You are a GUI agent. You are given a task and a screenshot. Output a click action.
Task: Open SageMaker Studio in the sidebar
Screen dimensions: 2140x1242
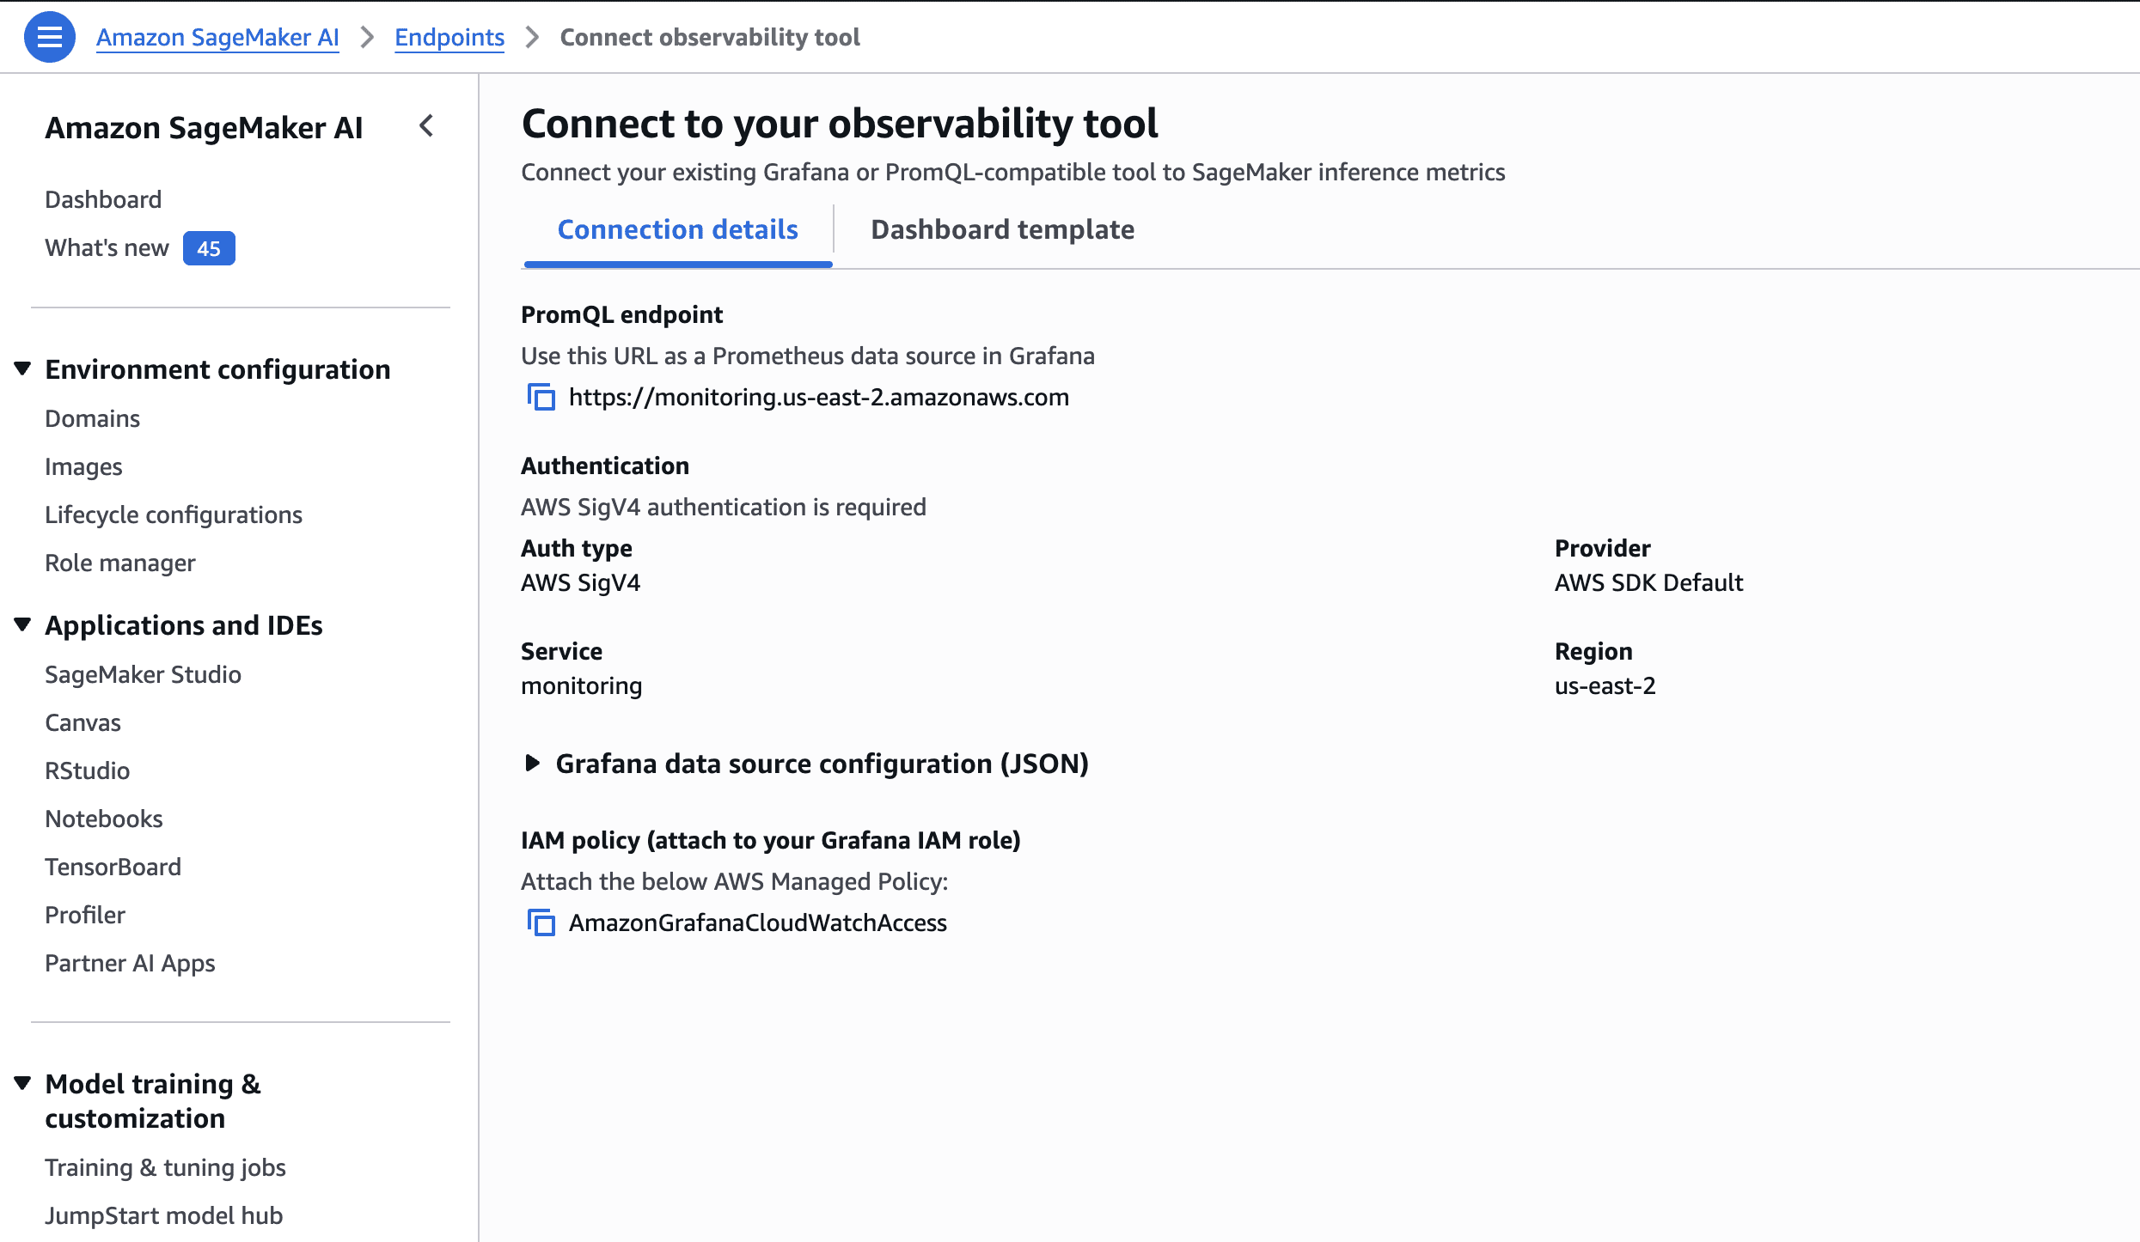tap(143, 674)
